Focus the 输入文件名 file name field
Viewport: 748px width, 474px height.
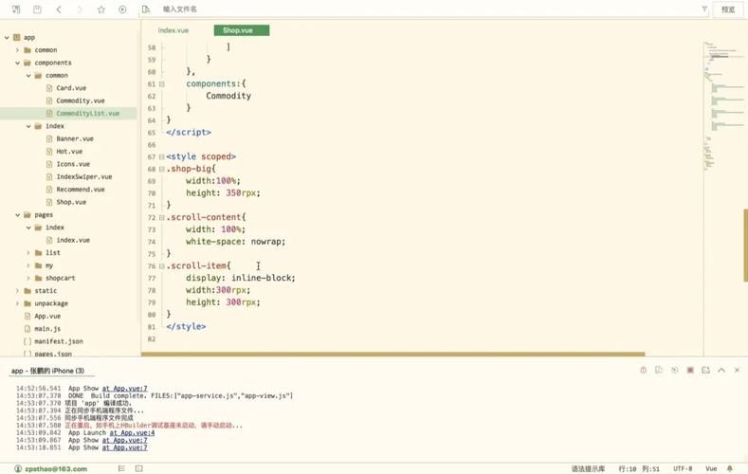click(x=425, y=9)
